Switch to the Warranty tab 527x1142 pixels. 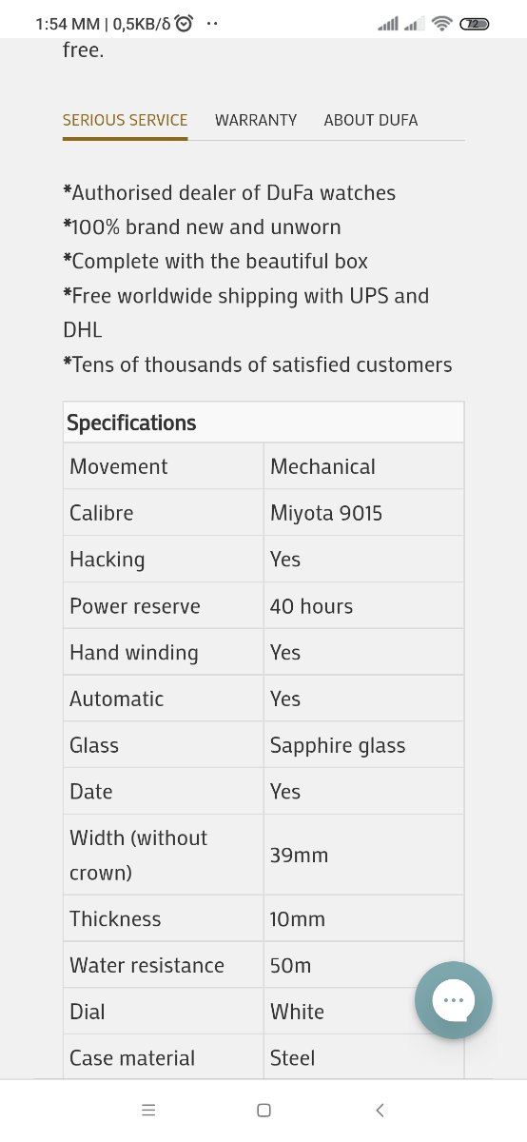(x=256, y=120)
